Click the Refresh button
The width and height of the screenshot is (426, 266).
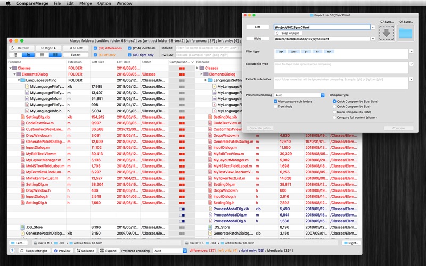coord(22,48)
